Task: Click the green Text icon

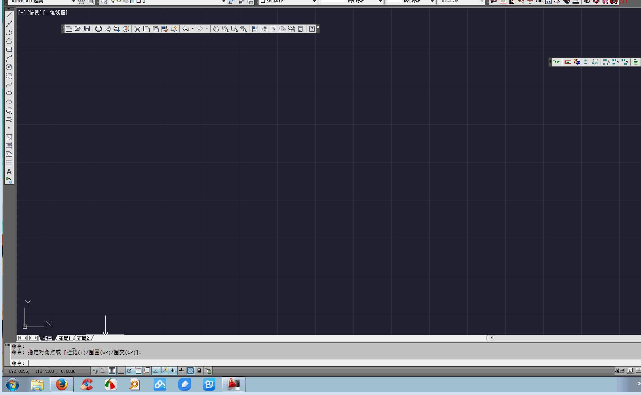Action: [556, 62]
